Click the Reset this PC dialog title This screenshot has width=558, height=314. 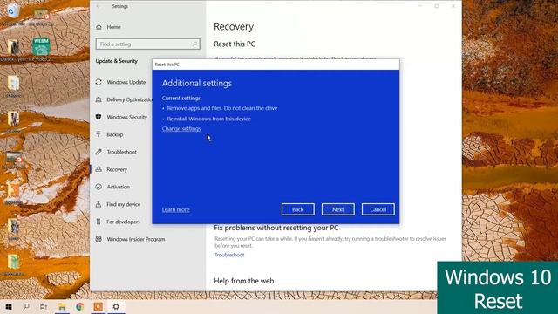[167, 65]
